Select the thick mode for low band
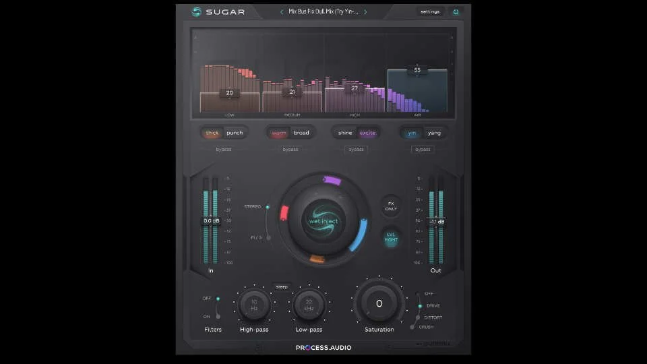Screen dimensions: 647x364 pyautogui.click(x=212, y=133)
